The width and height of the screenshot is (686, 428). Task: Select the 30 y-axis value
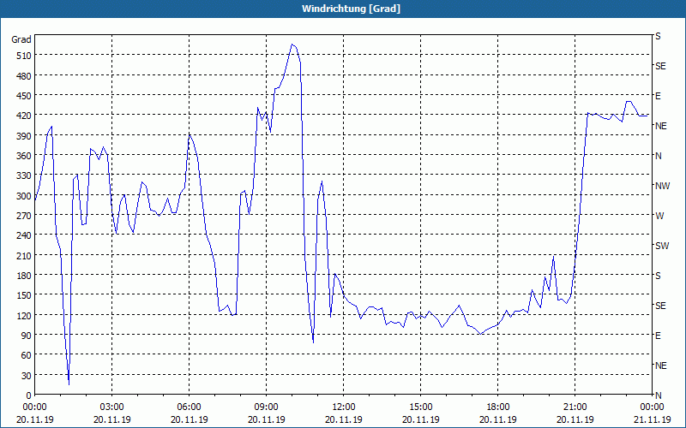click(27, 376)
